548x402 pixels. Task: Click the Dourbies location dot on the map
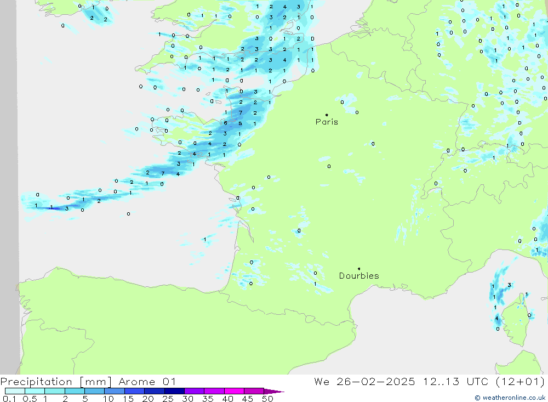[359, 269]
